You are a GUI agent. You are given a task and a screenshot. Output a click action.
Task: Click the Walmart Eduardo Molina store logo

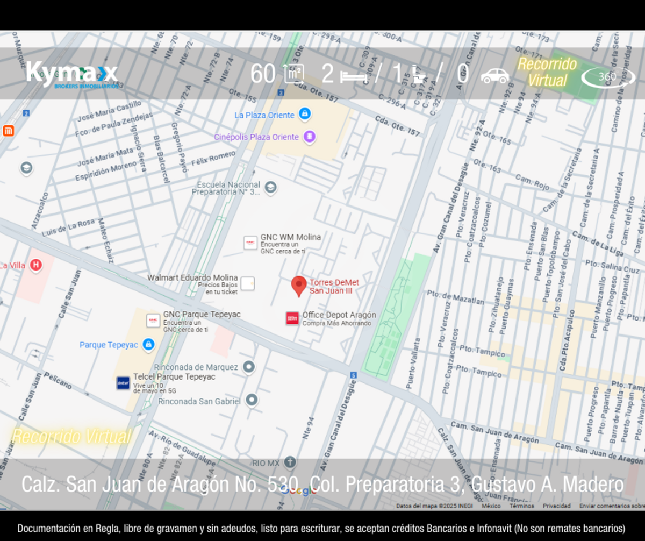click(248, 283)
